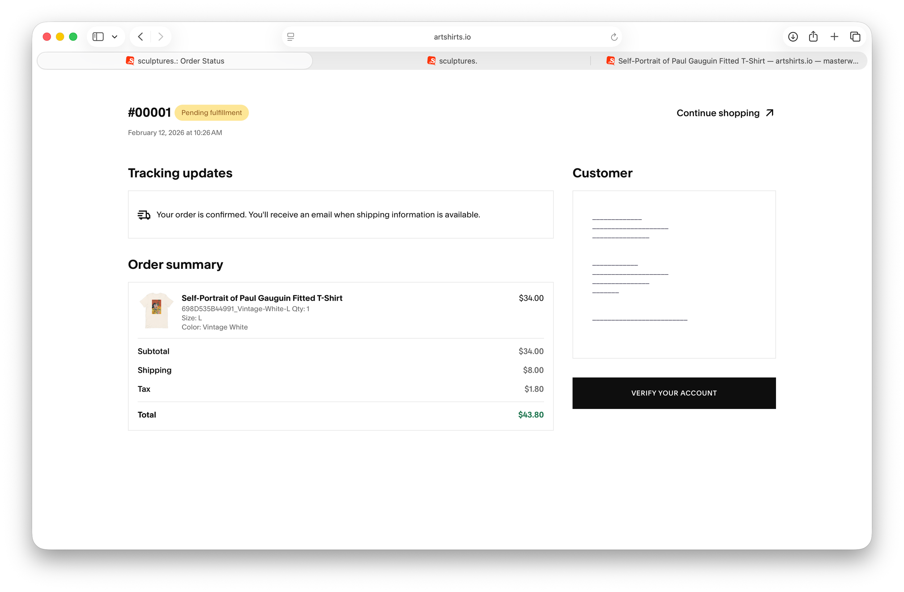Screen dimensions: 904x592
Task: Switch to the sculptures. tab
Action: (x=452, y=61)
